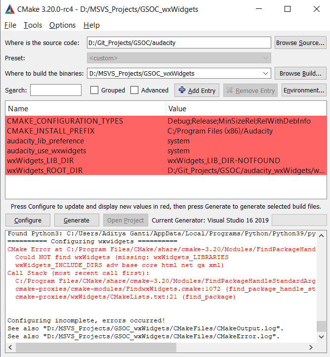
Task: Select the CMAKE_INSTALL_PREFIX entry
Action: 51,131
